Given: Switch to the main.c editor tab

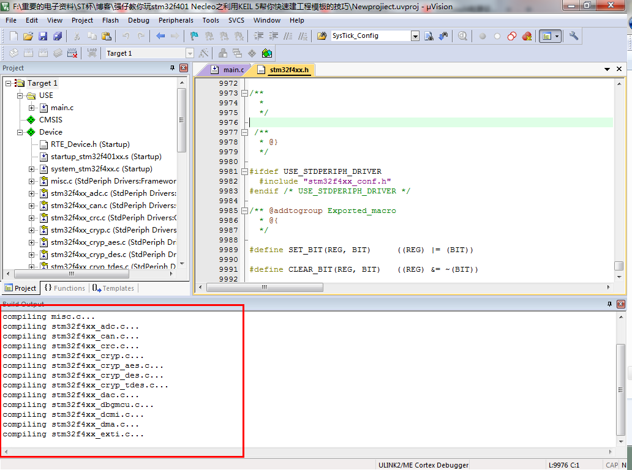Looking at the screenshot, I should point(228,70).
